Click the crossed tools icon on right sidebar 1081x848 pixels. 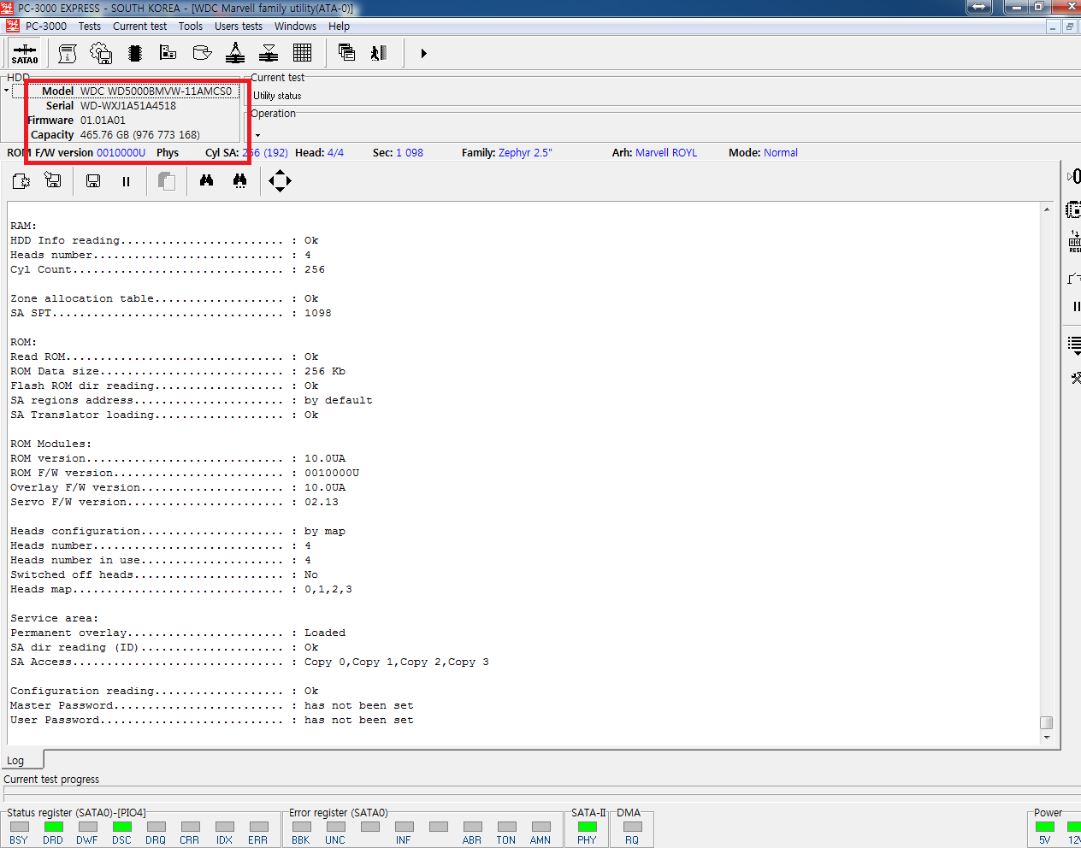(x=1075, y=377)
